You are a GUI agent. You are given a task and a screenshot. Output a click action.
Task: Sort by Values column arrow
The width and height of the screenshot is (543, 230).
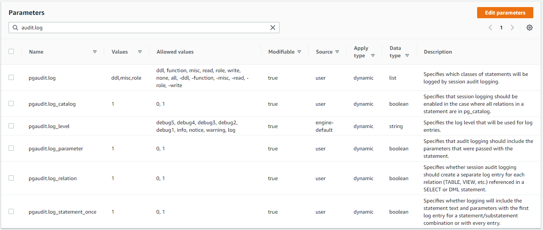[x=140, y=52]
